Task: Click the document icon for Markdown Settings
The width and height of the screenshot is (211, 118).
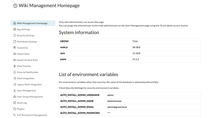Action: (x=15, y=42)
